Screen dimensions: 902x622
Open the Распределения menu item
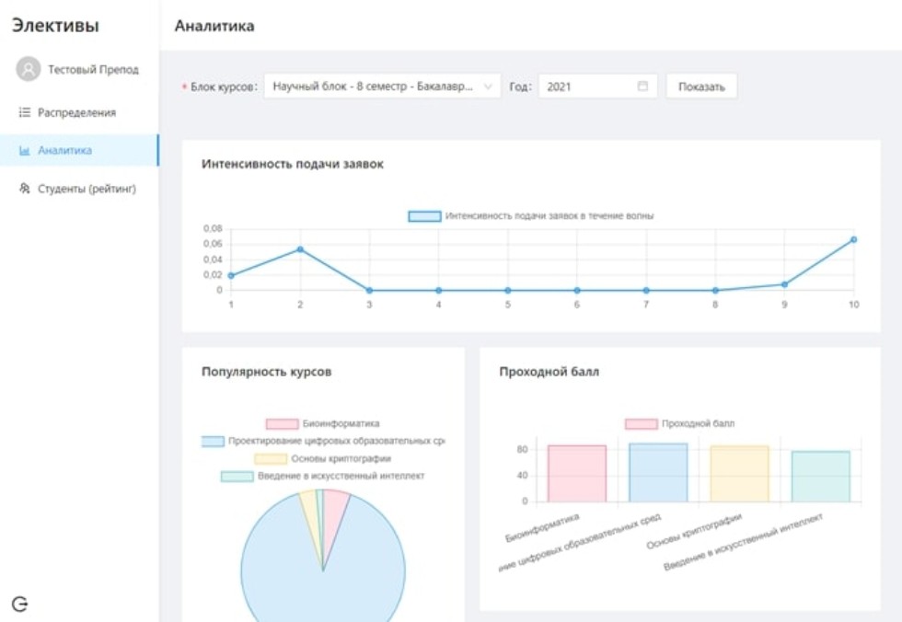[76, 112]
